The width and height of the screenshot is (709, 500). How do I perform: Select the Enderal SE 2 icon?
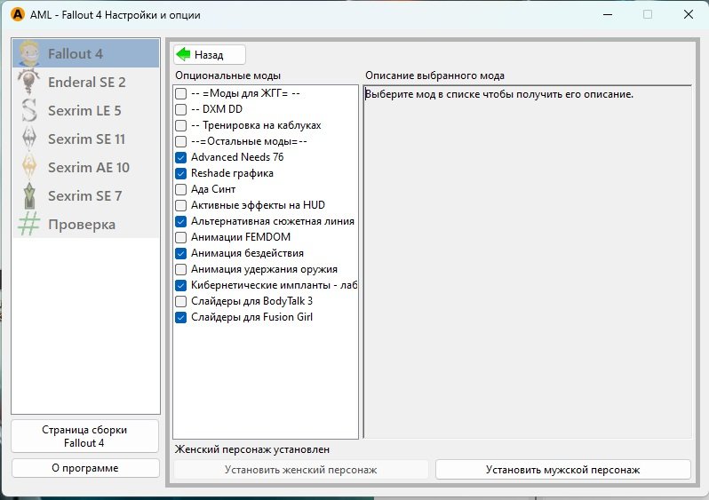click(29, 82)
